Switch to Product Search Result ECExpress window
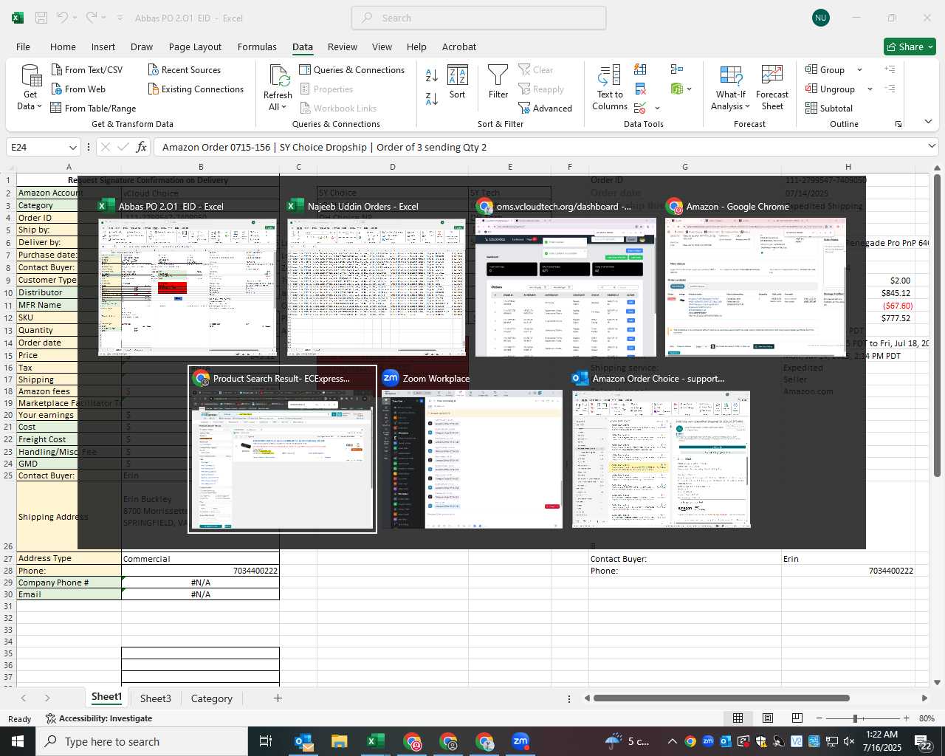Viewport: 945px width, 756px height. tap(283, 449)
